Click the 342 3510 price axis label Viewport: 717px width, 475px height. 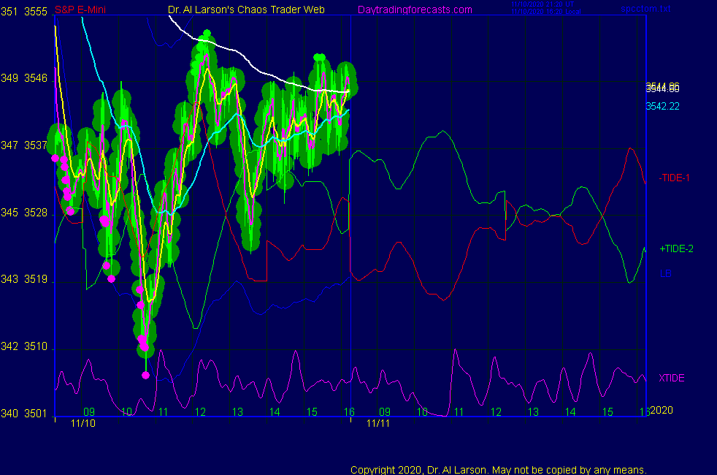tap(24, 346)
